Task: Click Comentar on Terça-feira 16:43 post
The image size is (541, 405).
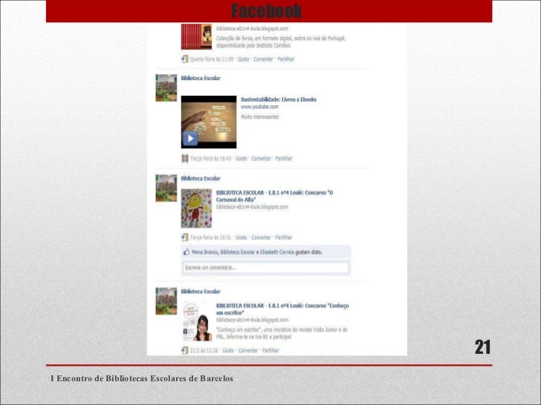Action: [261, 159]
